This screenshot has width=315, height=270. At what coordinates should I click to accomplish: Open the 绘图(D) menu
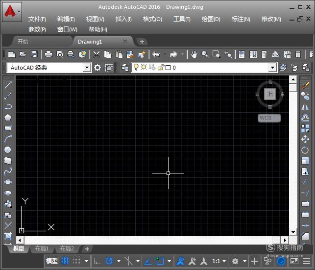pyautogui.click(x=211, y=19)
